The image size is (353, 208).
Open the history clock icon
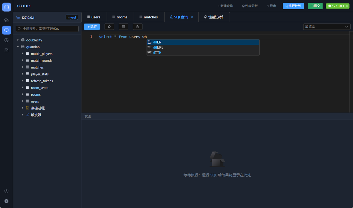(6, 40)
